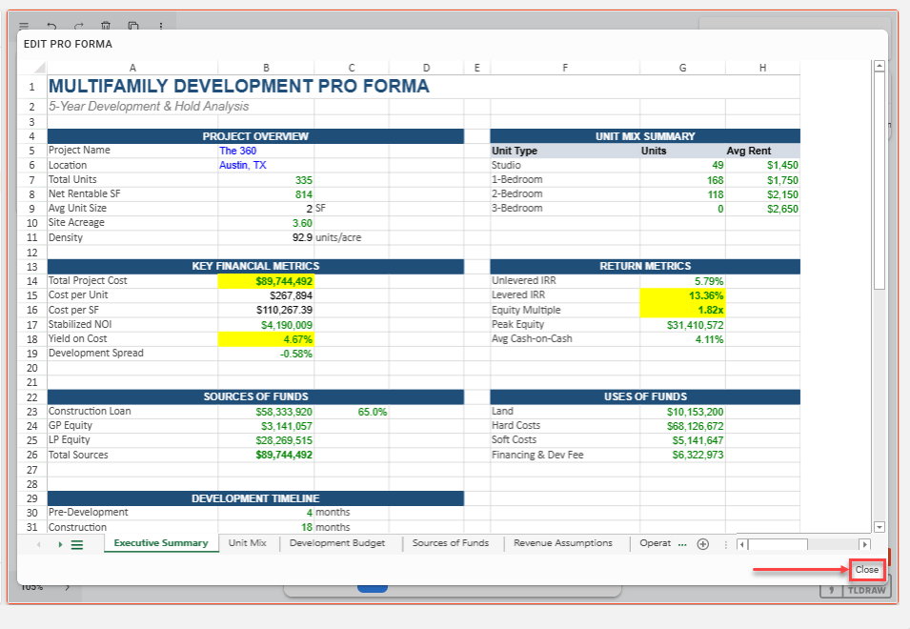Click the GP Equity value $3,141,057
The image size is (910, 629).
click(x=266, y=427)
